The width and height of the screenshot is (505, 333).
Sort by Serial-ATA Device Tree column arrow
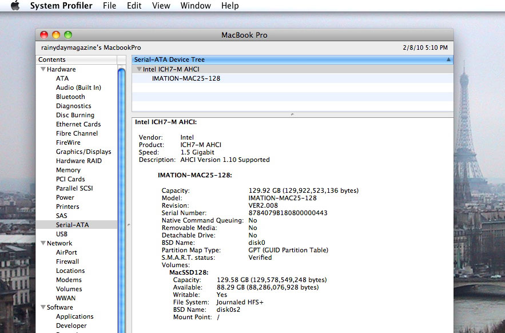pos(448,60)
